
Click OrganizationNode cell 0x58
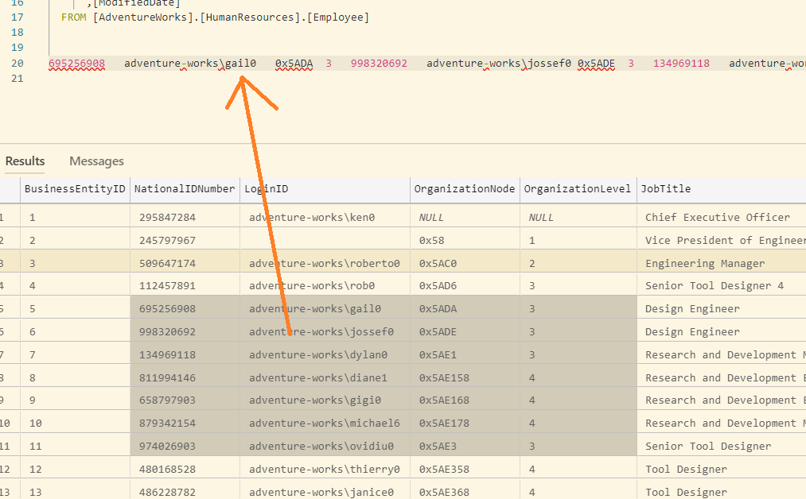coord(465,240)
